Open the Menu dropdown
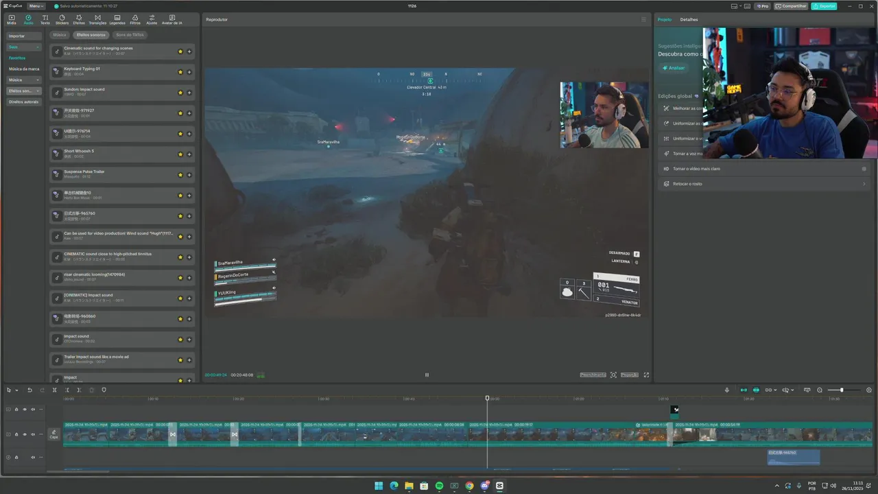This screenshot has width=878, height=494. click(36, 5)
